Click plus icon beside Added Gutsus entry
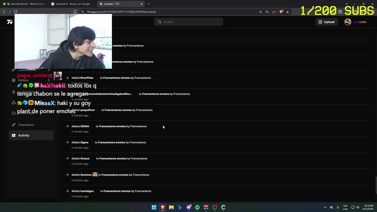Viewport: 377px width, 212px height. pyautogui.click(x=67, y=158)
